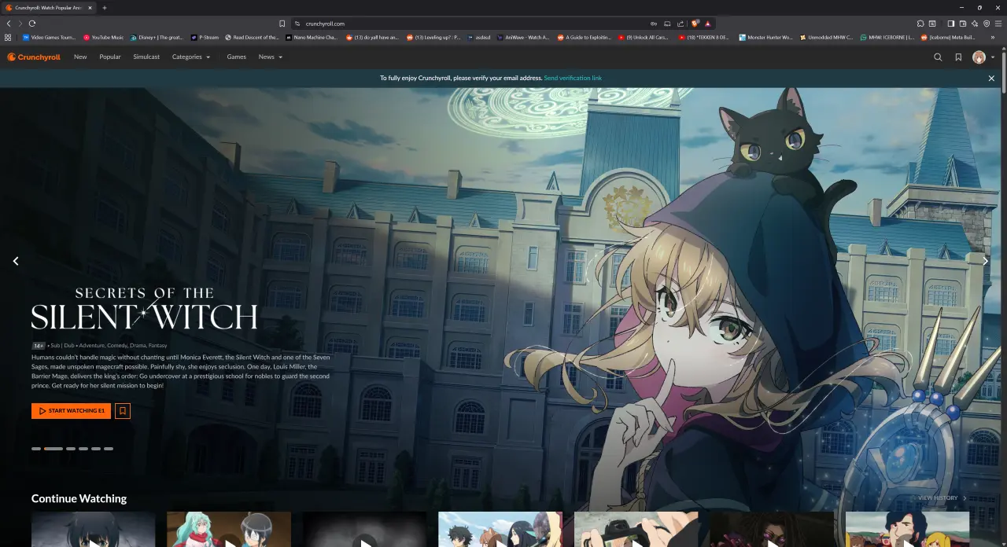Open Leo AI sparkle icon
Image resolution: width=1007 pixels, height=547 pixels.
[x=975, y=24]
